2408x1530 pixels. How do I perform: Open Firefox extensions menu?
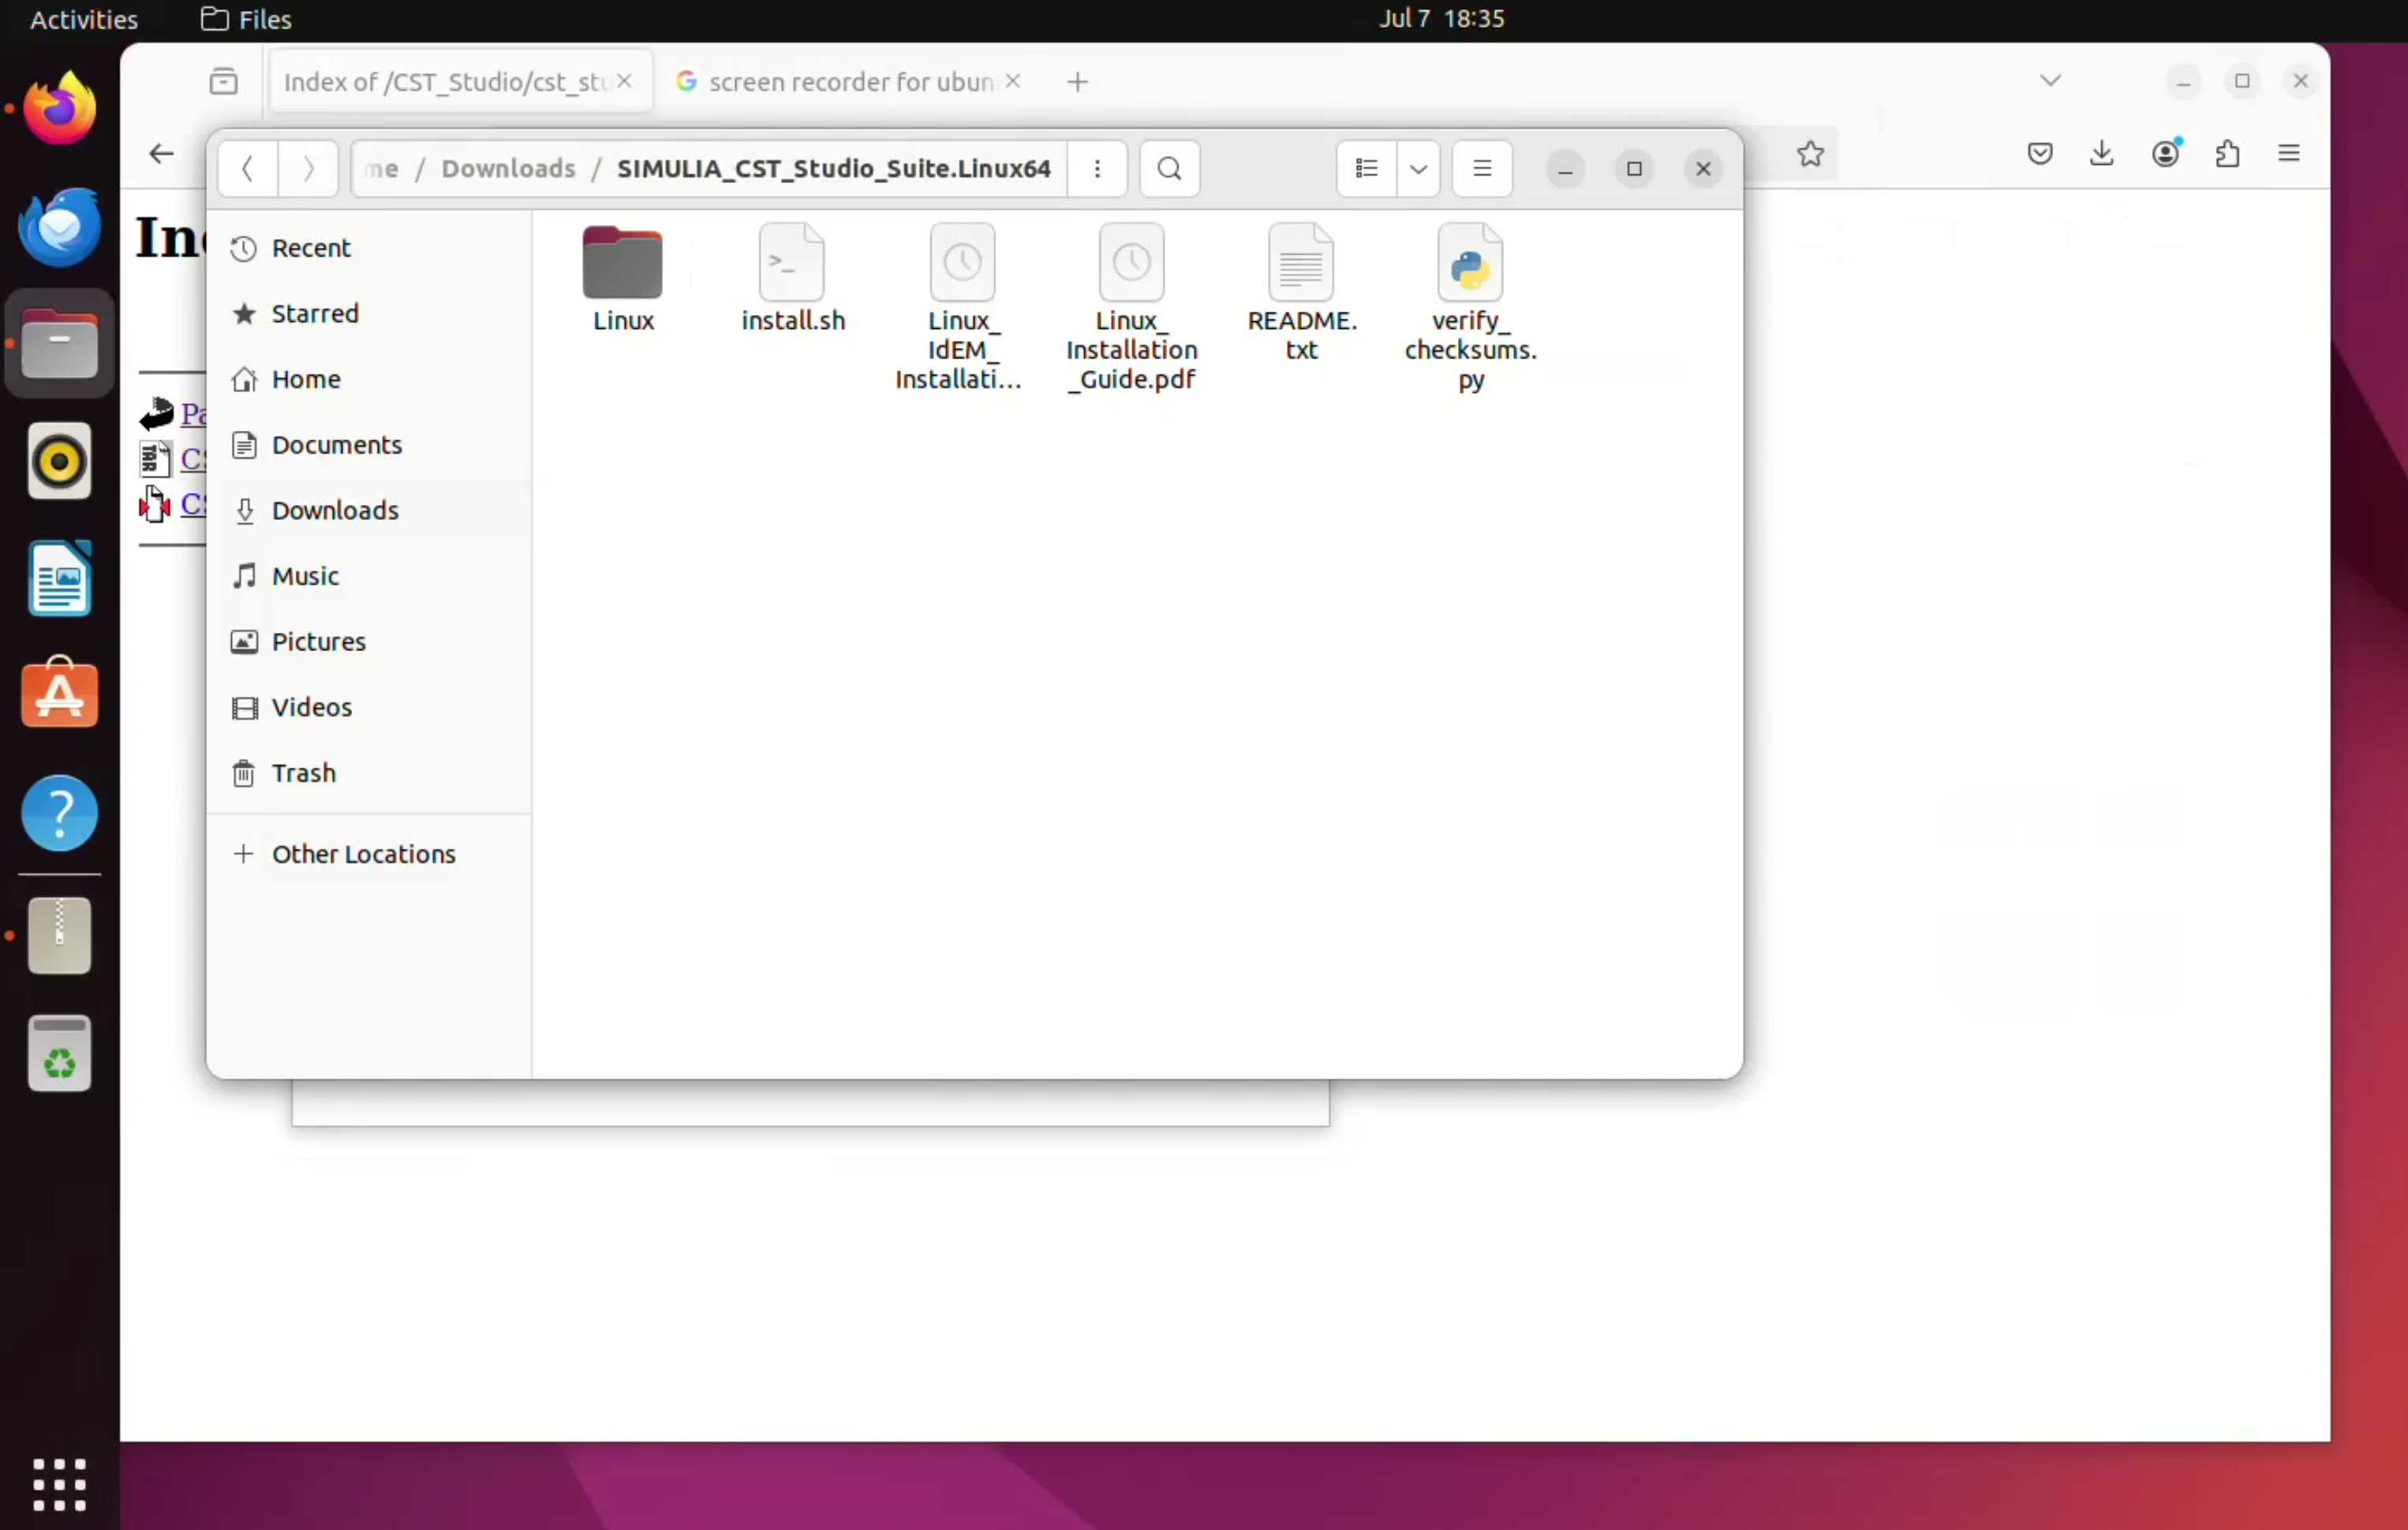click(2227, 154)
